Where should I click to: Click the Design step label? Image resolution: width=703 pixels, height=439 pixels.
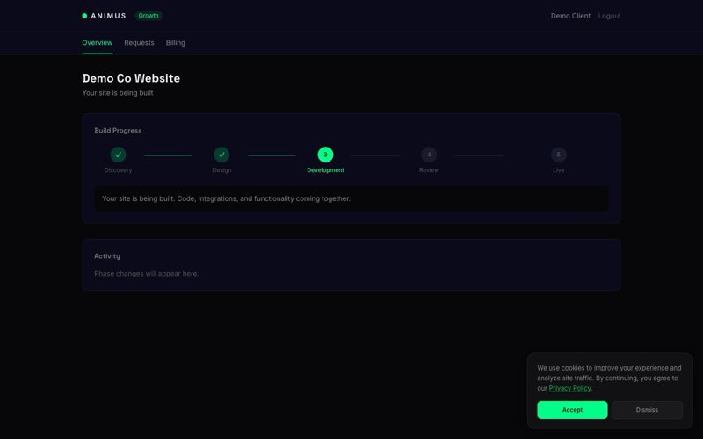(x=221, y=170)
